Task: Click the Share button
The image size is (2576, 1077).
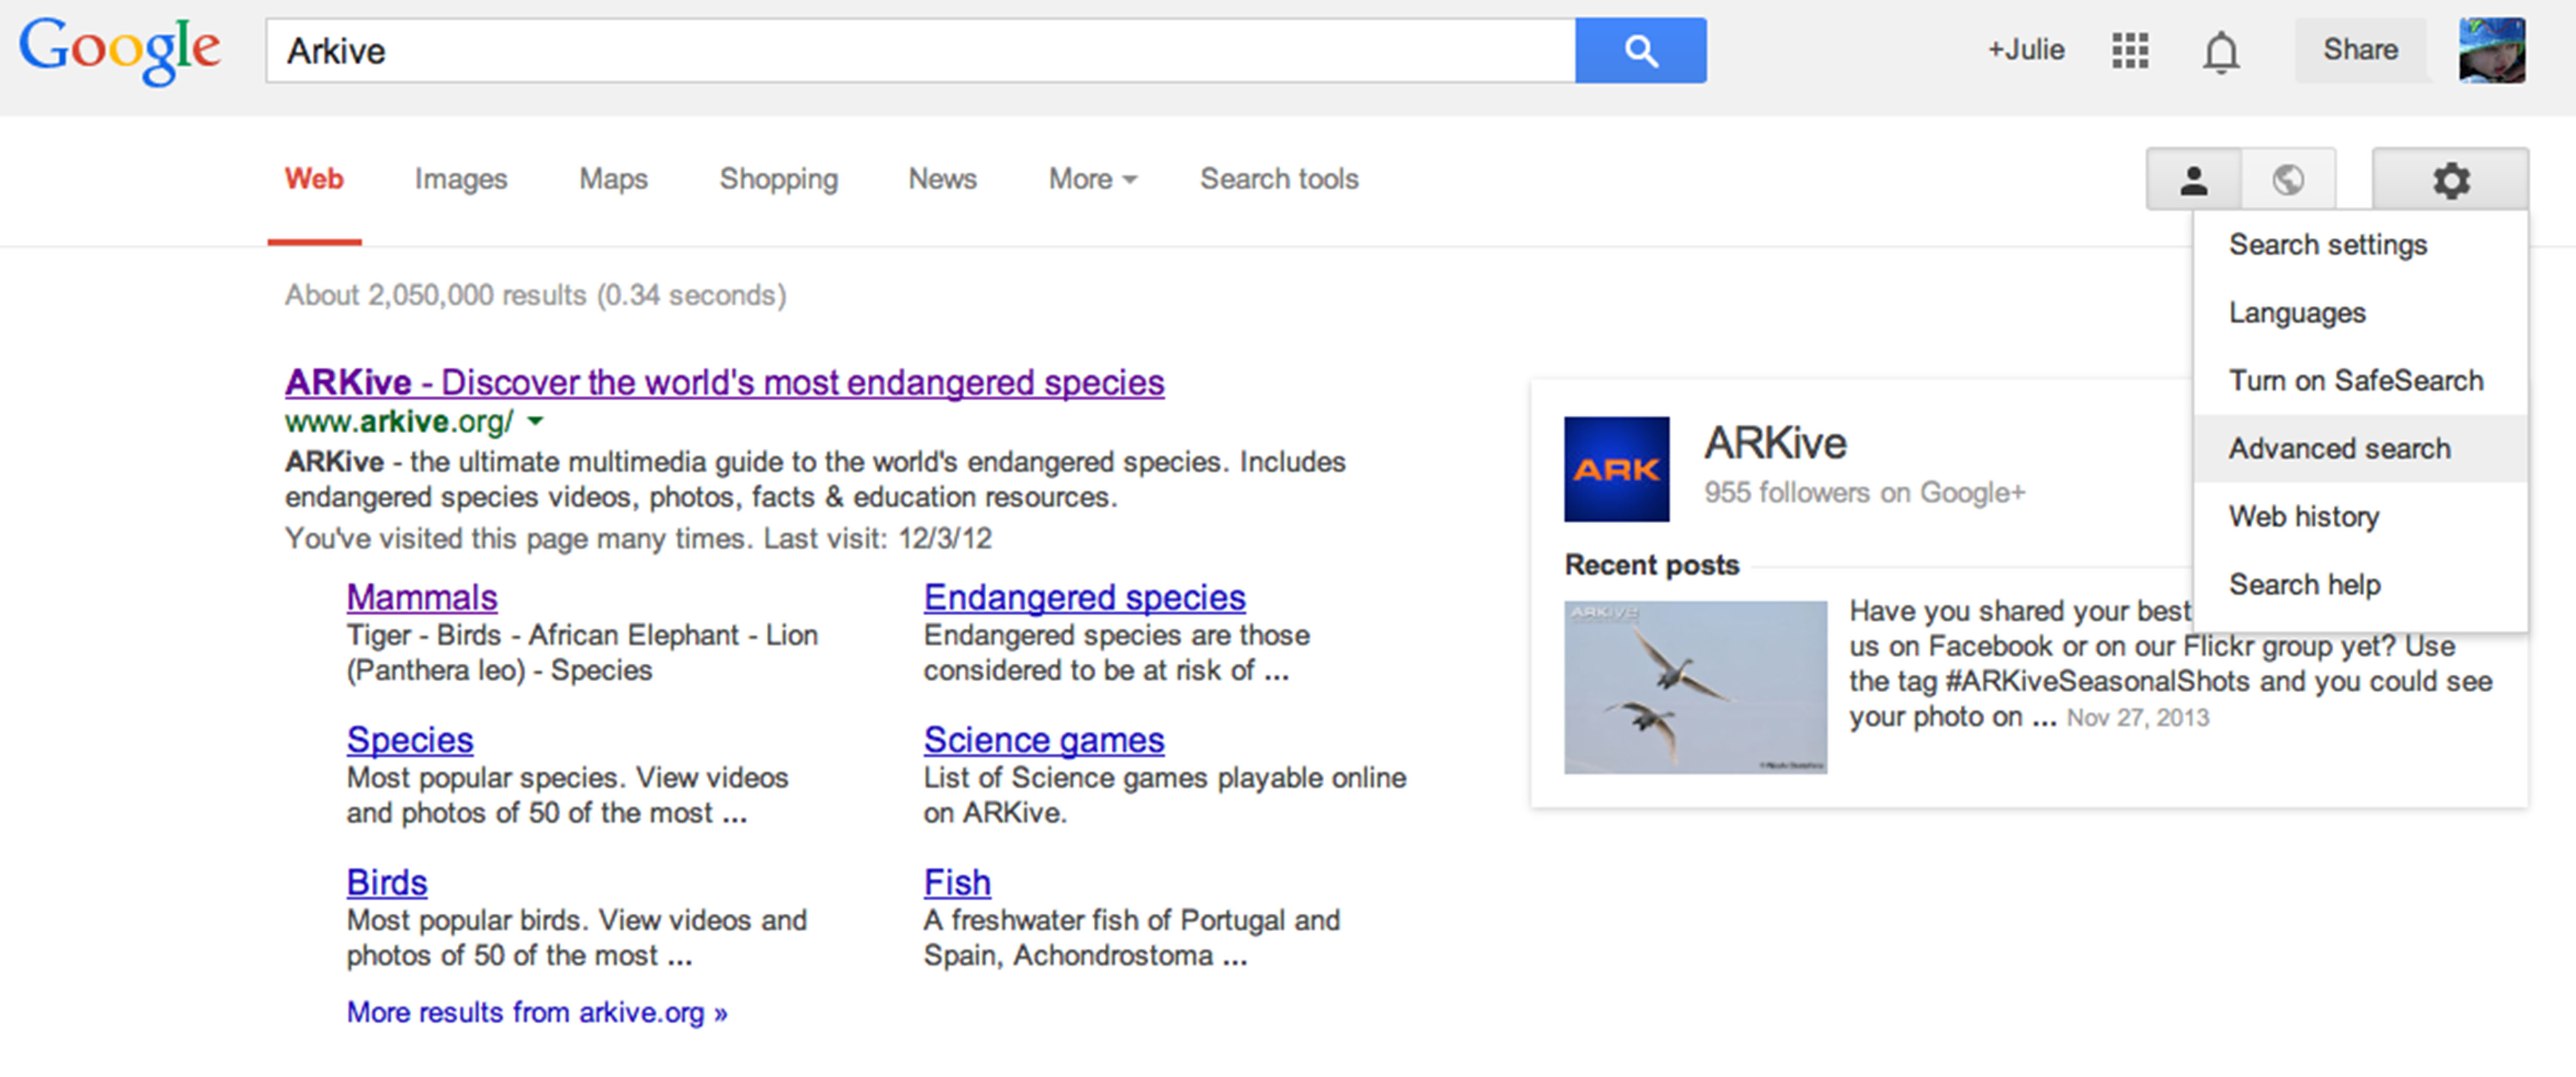Action: tap(2360, 50)
